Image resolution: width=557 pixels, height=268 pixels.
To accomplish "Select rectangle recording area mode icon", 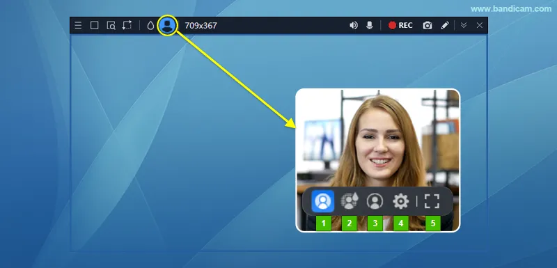I will click(x=94, y=26).
